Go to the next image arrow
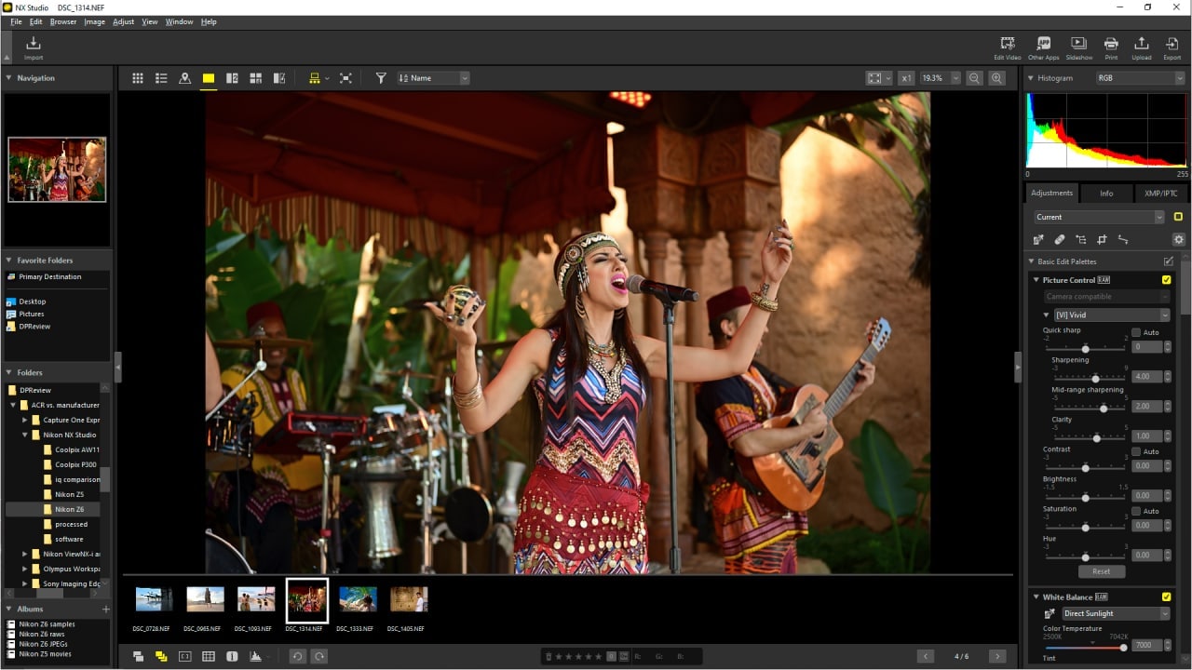Viewport: 1192px width, 670px height. click(997, 656)
